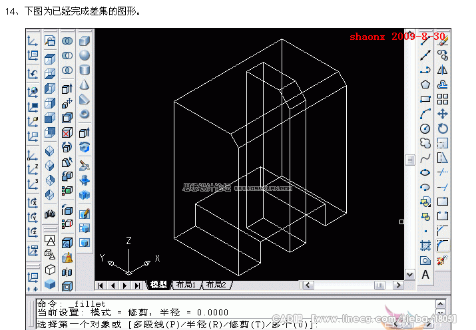Select the Mirror modify tool
The image size is (476, 330).
pyautogui.click(x=443, y=70)
